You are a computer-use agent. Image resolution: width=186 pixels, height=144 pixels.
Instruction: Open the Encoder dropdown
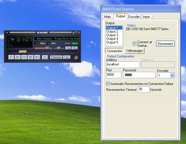[172, 75]
